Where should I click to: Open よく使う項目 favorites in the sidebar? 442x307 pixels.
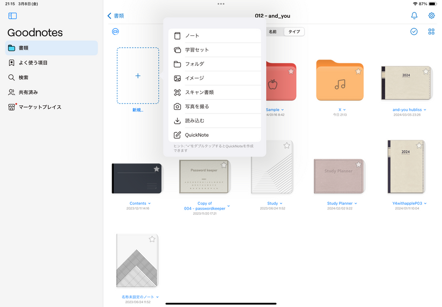51,63
